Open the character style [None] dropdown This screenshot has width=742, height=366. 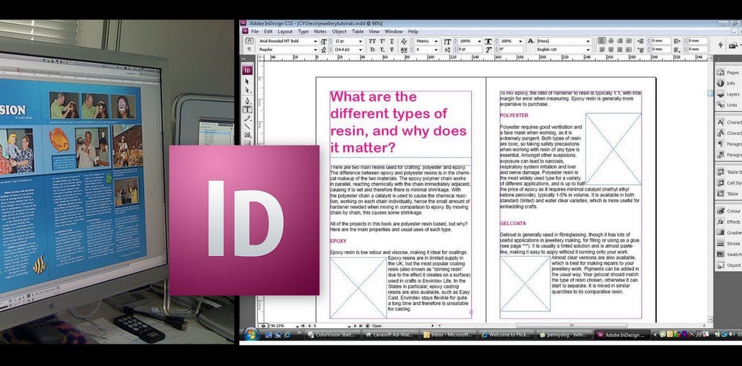pyautogui.click(x=588, y=41)
